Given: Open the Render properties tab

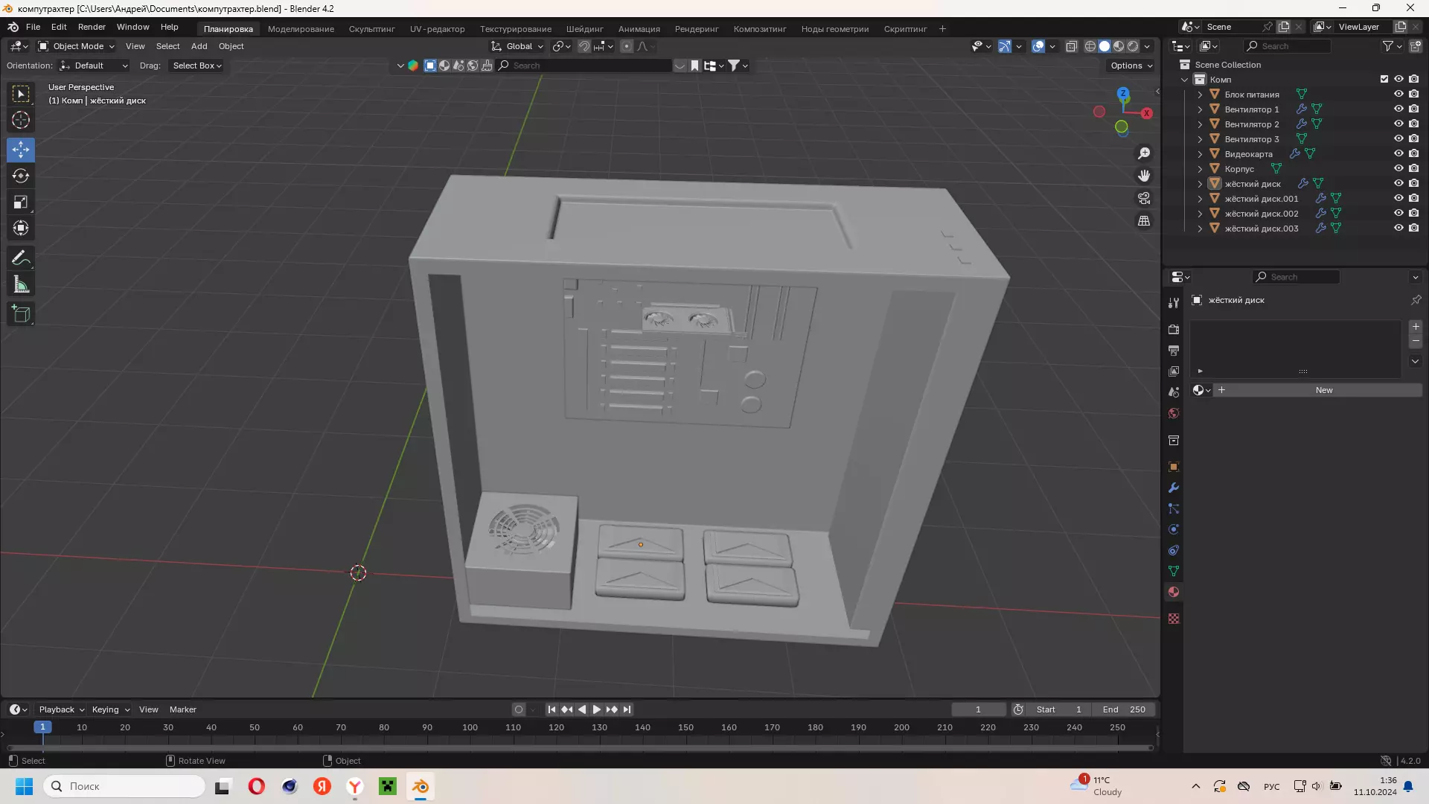Looking at the screenshot, I should (1174, 329).
